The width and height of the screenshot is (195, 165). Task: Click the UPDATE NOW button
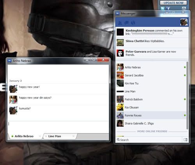[174, 3]
